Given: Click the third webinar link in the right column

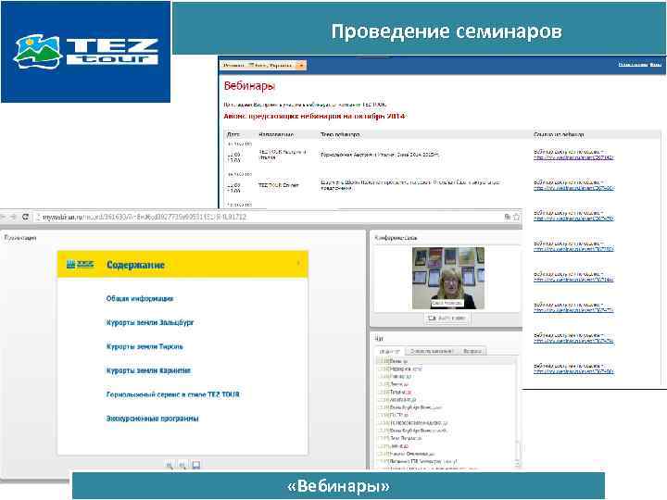Looking at the screenshot, I should 573,219.
